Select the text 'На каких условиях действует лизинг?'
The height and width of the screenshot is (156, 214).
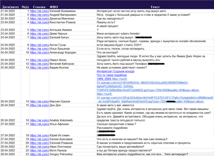pos(122,67)
